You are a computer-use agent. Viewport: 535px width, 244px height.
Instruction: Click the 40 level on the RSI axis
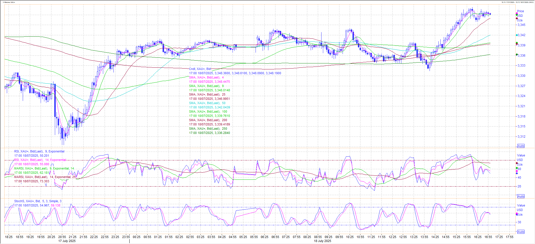pyautogui.click(x=519, y=177)
